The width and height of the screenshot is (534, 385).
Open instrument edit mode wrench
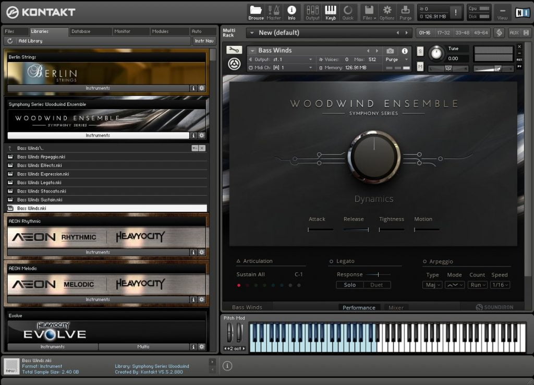(x=234, y=50)
